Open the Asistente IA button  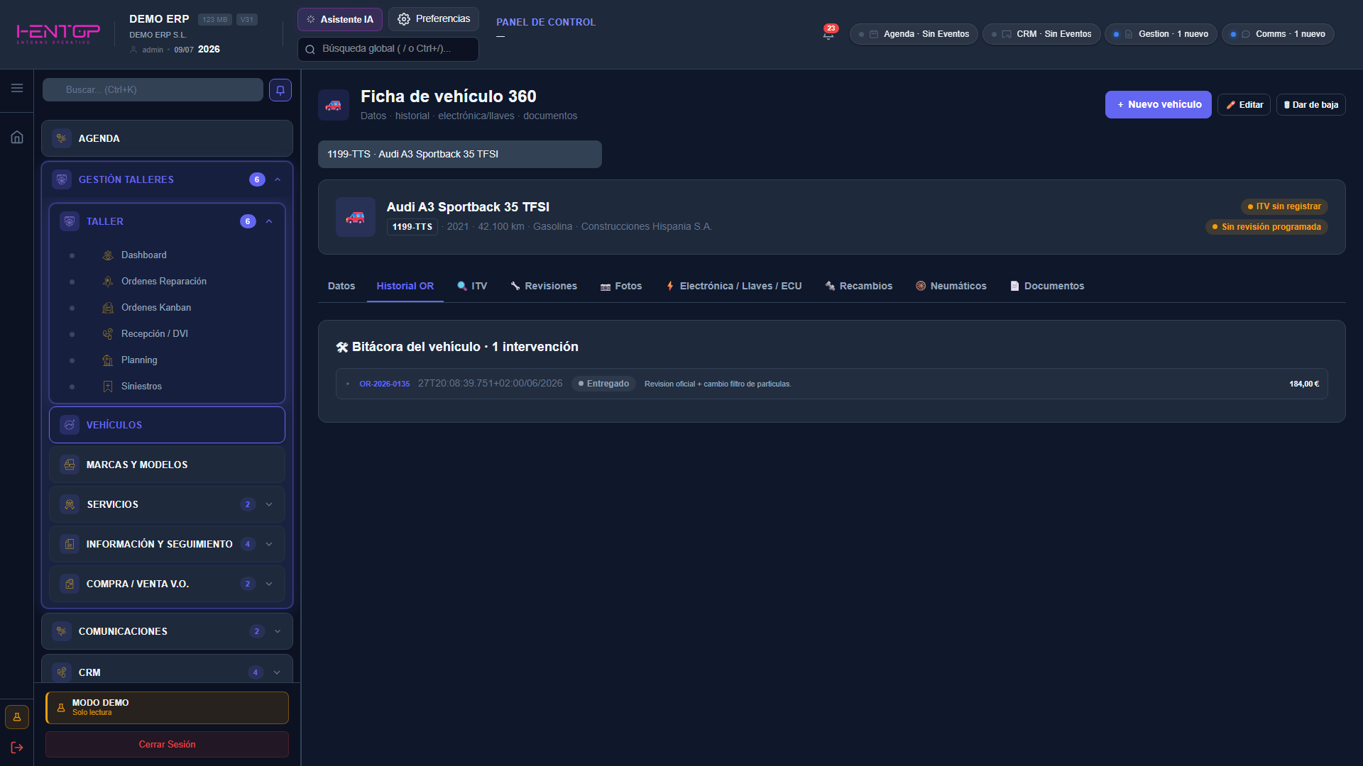tap(340, 19)
